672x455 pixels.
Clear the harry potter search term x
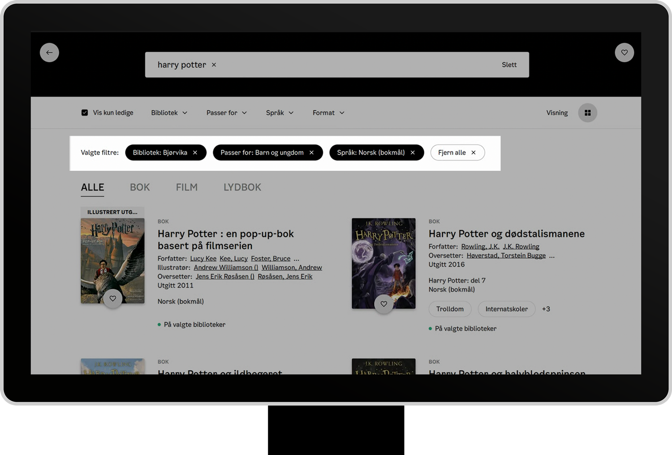point(214,65)
